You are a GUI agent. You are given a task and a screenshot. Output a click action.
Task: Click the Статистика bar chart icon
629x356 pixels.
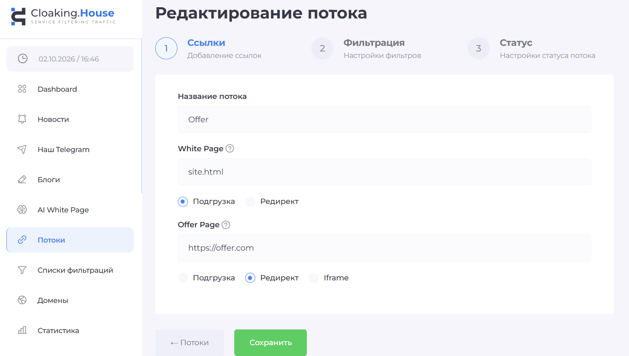(x=22, y=330)
